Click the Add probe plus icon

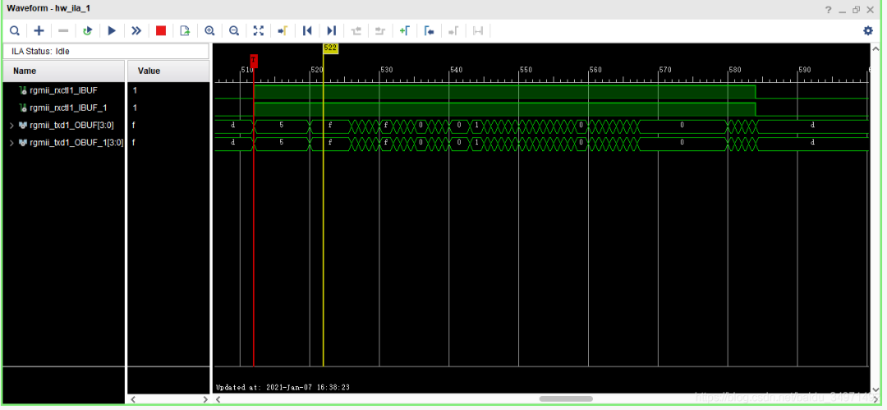(x=39, y=30)
